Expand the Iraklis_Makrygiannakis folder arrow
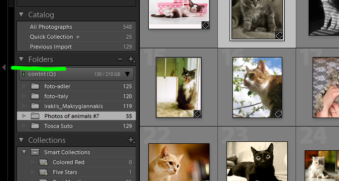The image size is (339, 181). click(x=24, y=106)
